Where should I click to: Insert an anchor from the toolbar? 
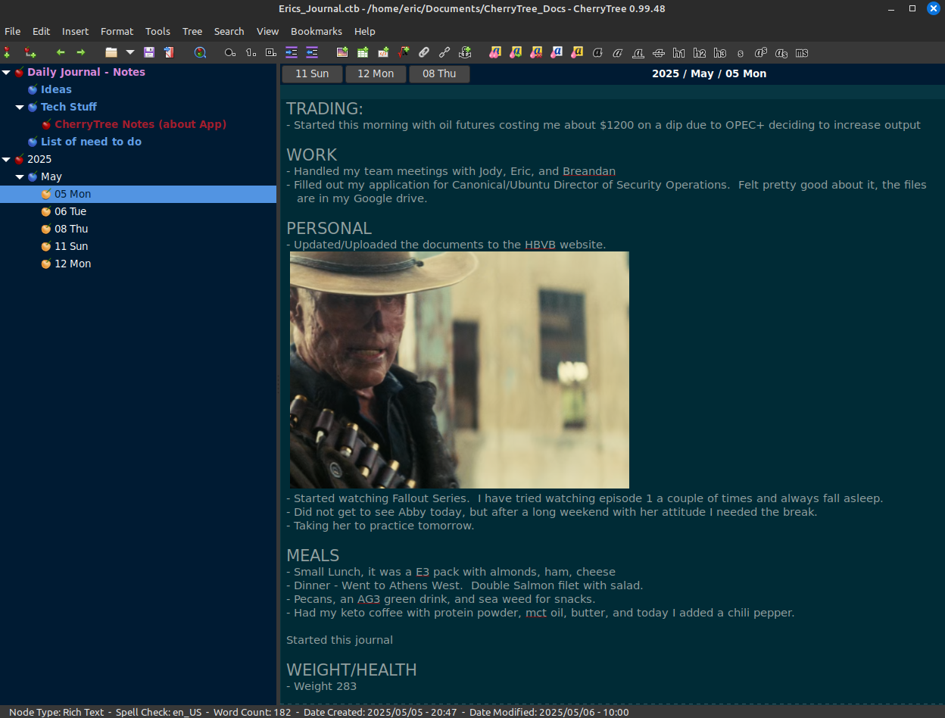click(x=465, y=52)
